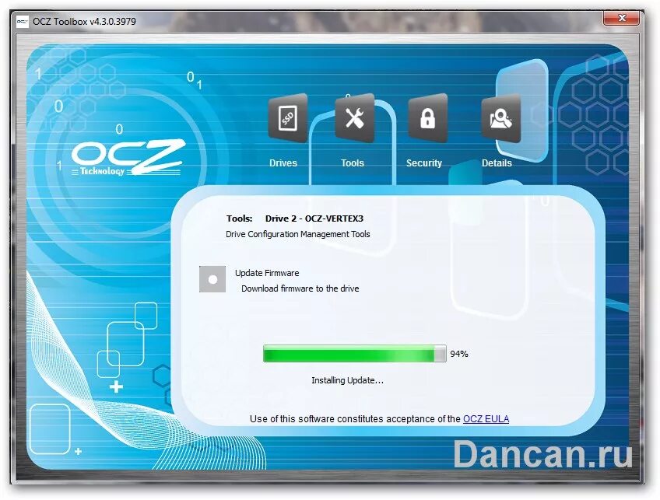The width and height of the screenshot is (660, 500).
Task: Click the OCZ Toolbox title bar icon
Action: click(x=23, y=22)
